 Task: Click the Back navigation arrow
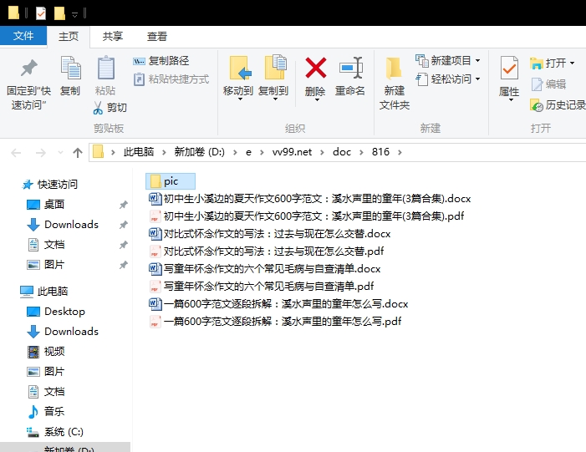[x=16, y=152]
